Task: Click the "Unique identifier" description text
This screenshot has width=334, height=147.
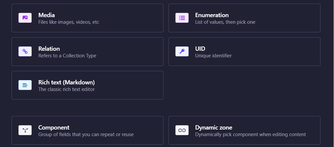Action: click(213, 56)
